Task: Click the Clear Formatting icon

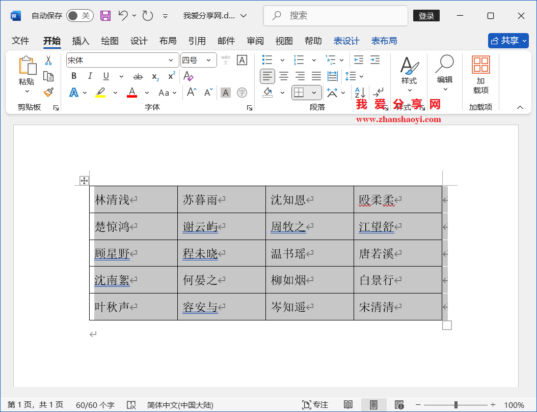Action: [x=189, y=76]
